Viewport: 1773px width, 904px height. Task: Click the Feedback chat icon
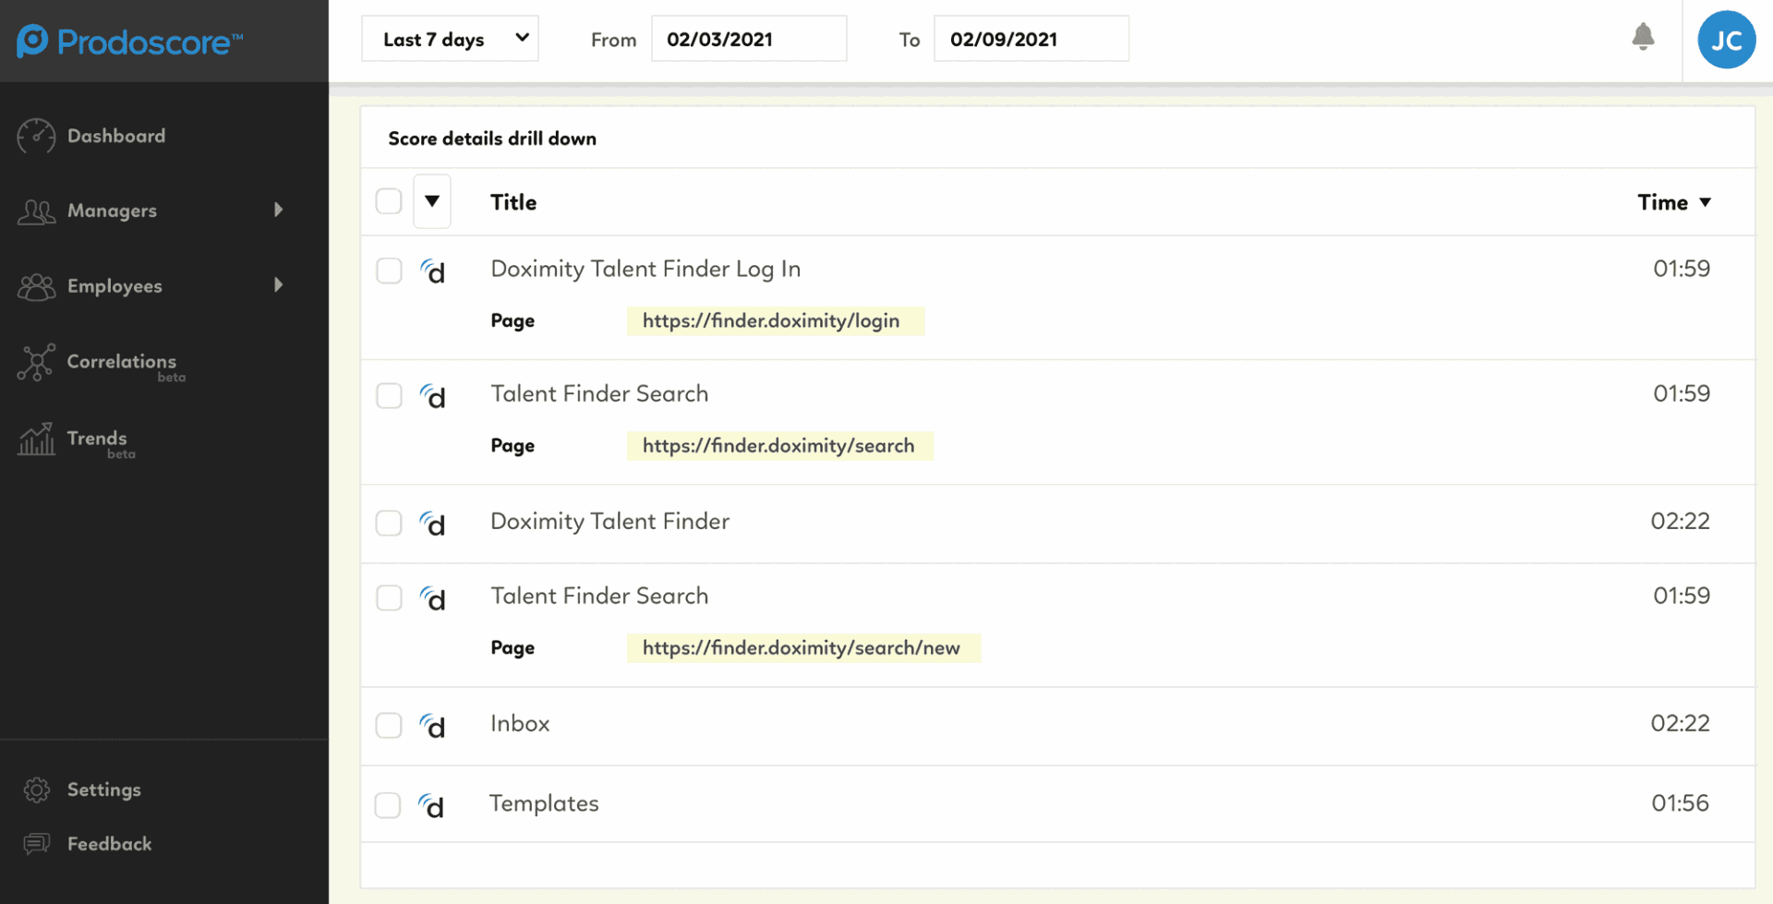tap(37, 844)
